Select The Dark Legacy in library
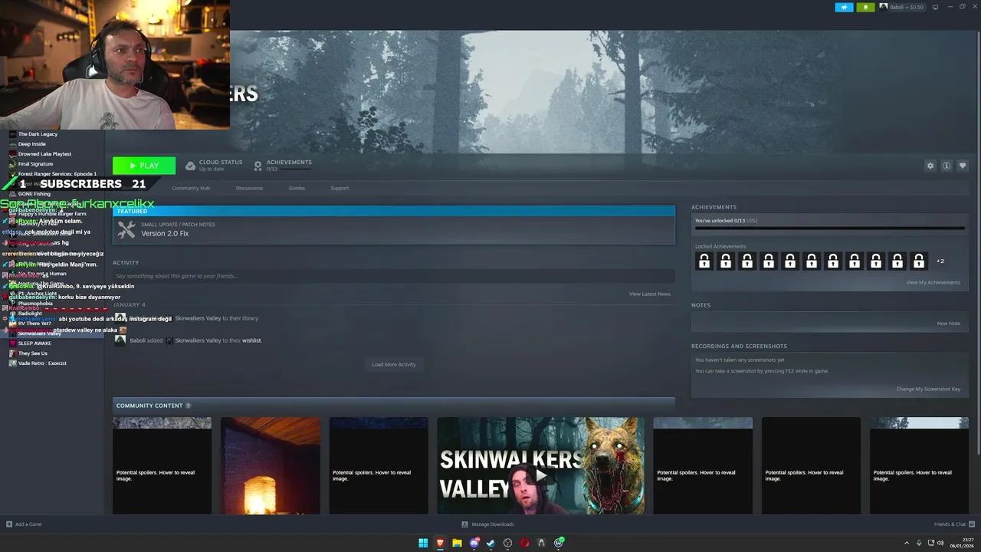Viewport: 981px width, 552px height. pos(38,134)
